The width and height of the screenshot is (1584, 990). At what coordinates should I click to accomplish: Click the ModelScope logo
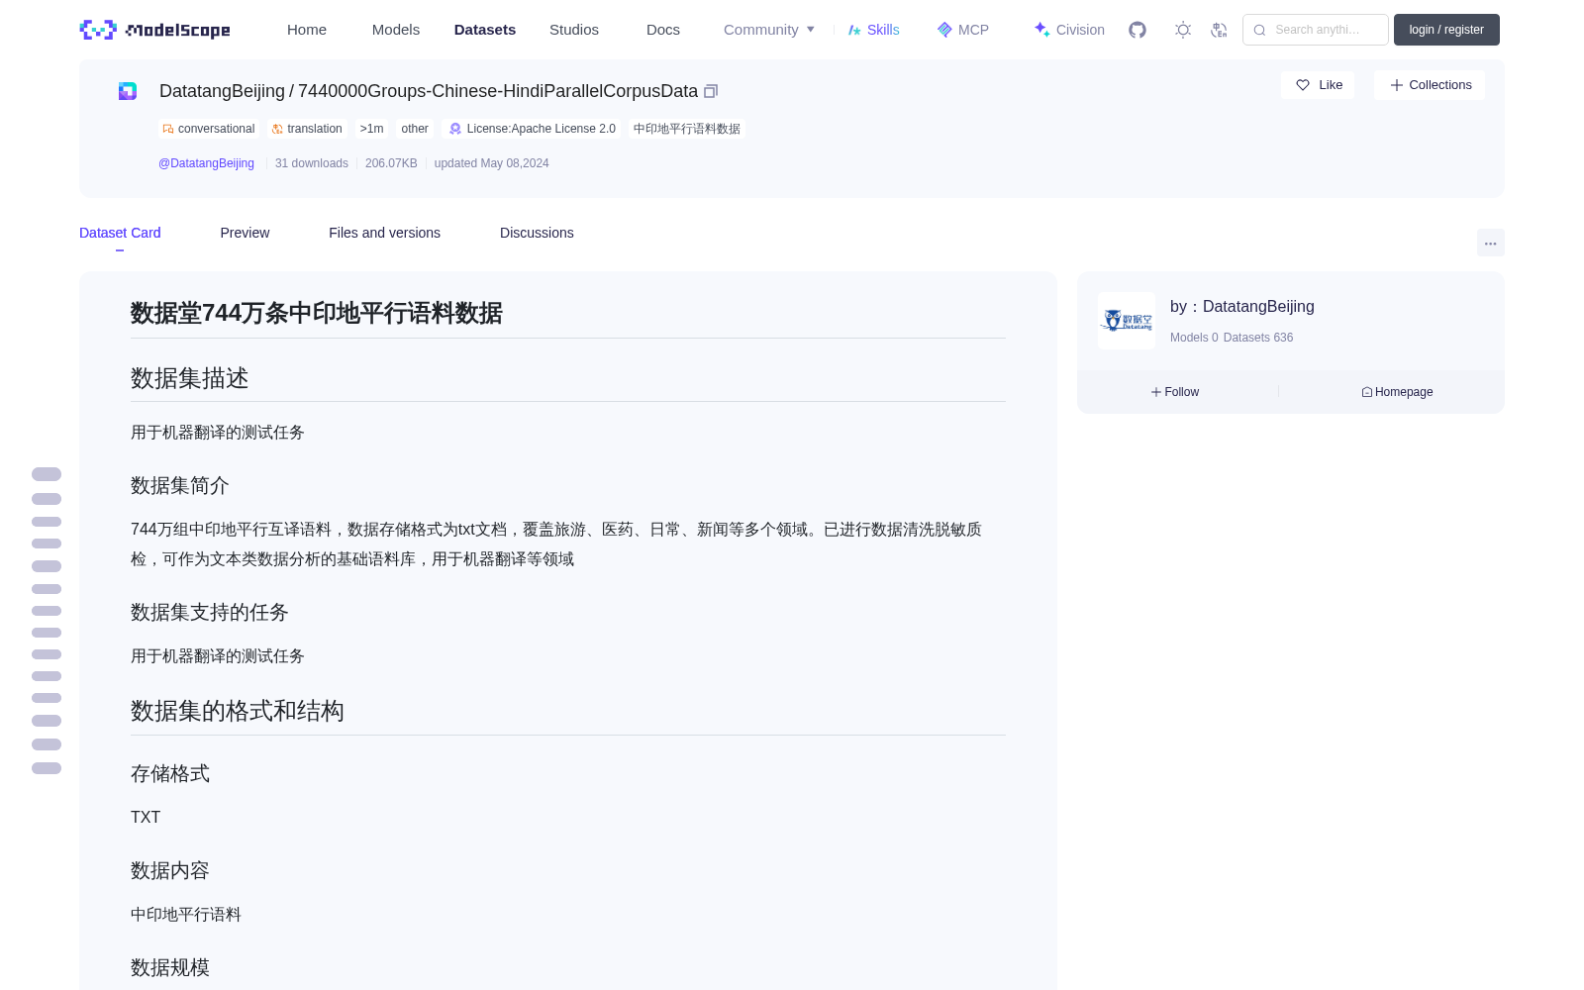[x=154, y=30]
